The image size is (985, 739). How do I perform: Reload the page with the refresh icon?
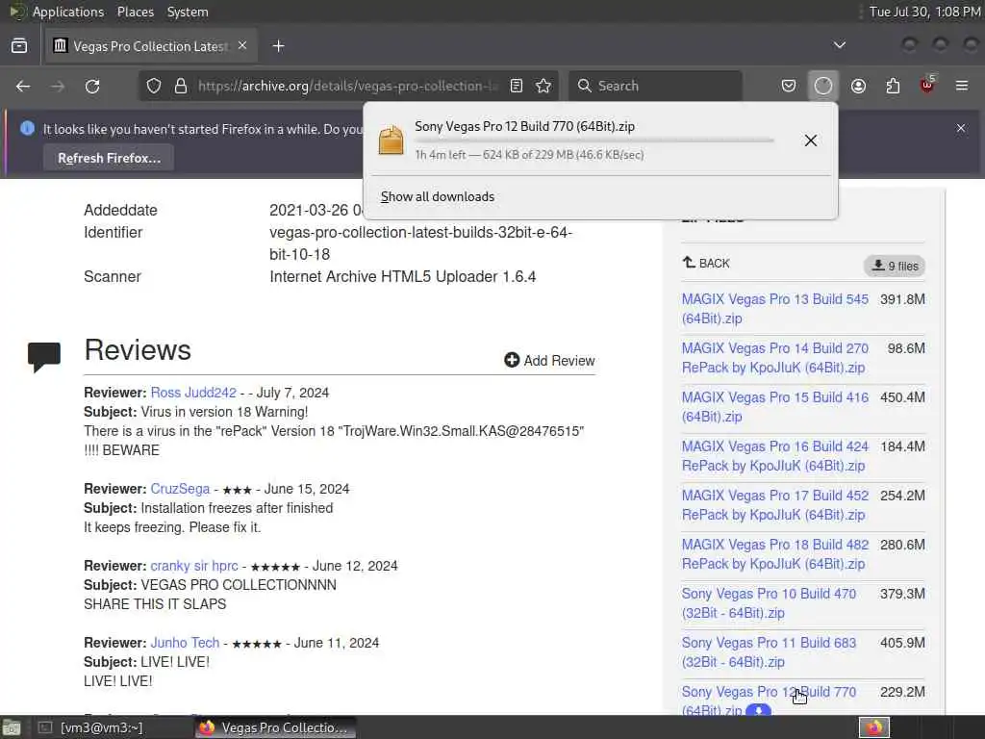pos(92,86)
